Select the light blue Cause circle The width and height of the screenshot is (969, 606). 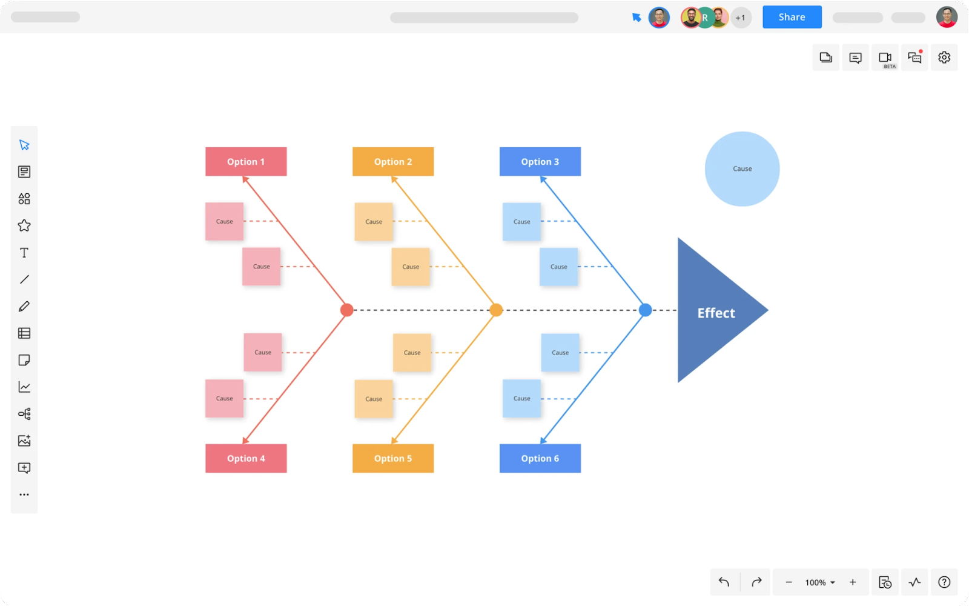pyautogui.click(x=742, y=169)
